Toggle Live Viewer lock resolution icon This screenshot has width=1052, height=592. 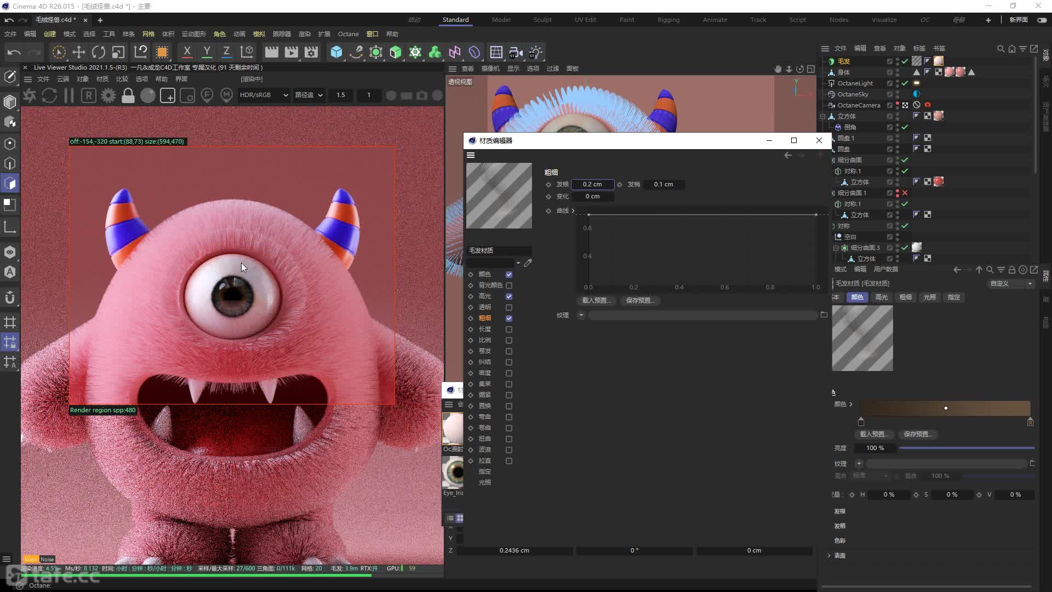point(128,95)
